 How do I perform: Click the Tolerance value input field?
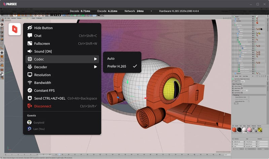244,90
